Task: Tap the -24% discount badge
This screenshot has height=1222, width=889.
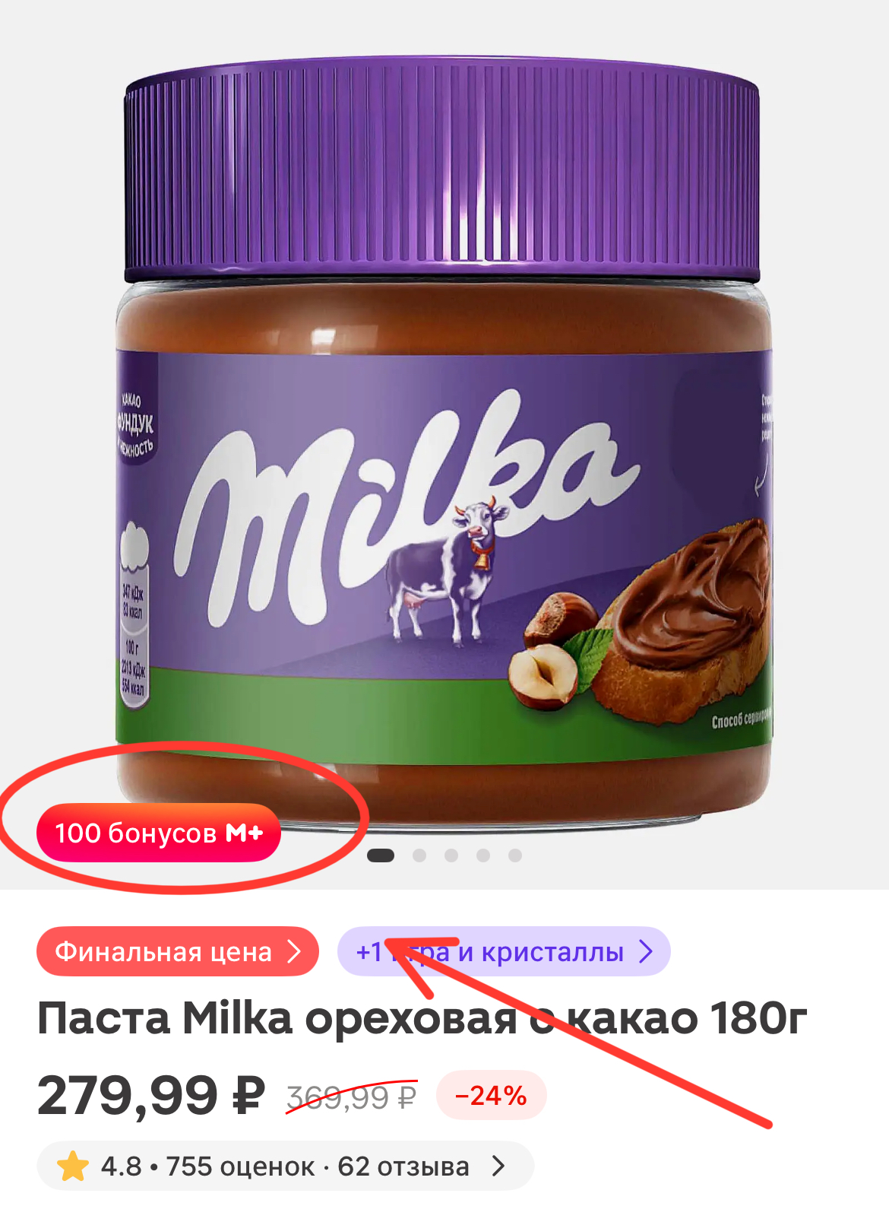Action: coord(491,1095)
